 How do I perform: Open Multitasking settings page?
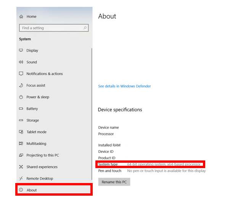point(36,144)
